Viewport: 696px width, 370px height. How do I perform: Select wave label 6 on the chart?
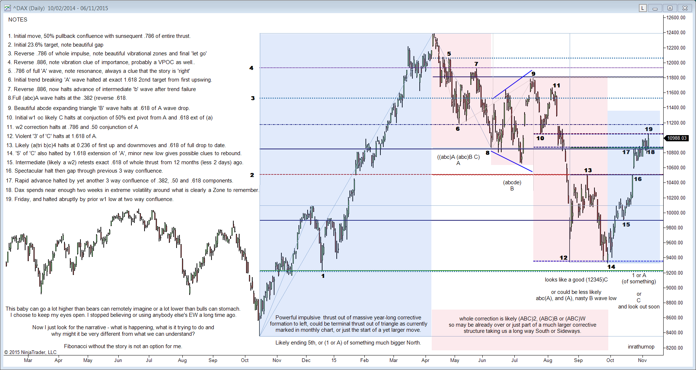[x=458, y=129]
